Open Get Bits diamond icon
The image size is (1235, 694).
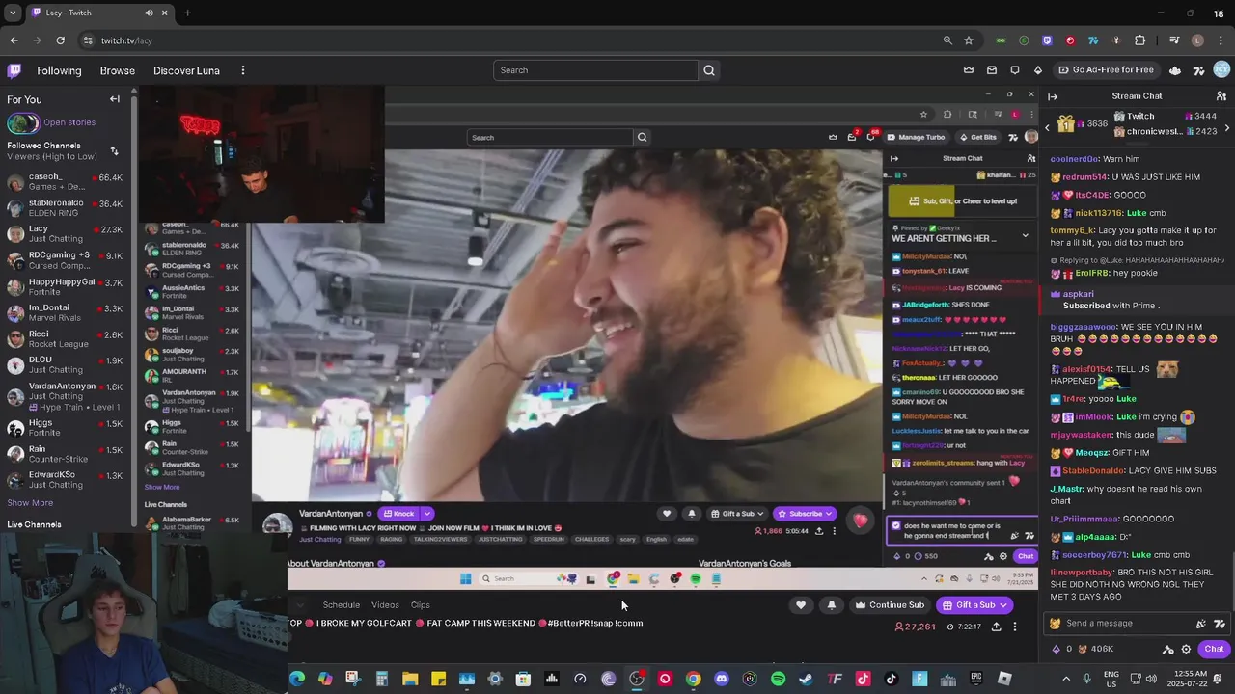tap(1038, 70)
